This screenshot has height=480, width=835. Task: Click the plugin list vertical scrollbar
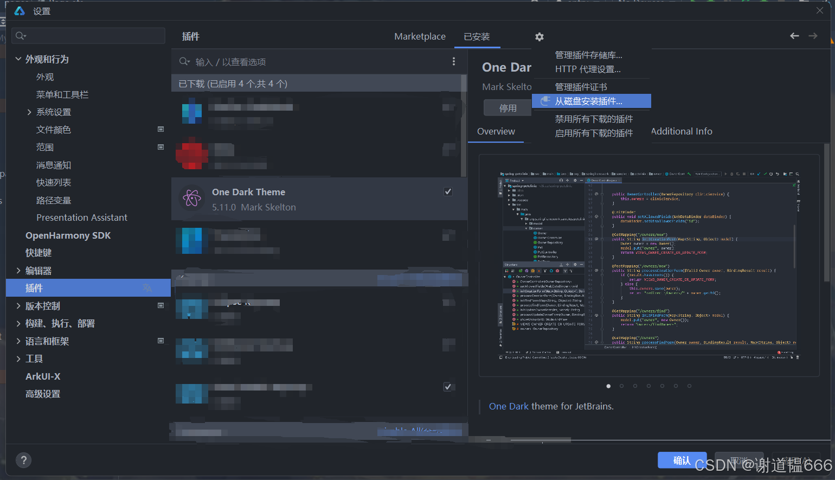(464, 126)
